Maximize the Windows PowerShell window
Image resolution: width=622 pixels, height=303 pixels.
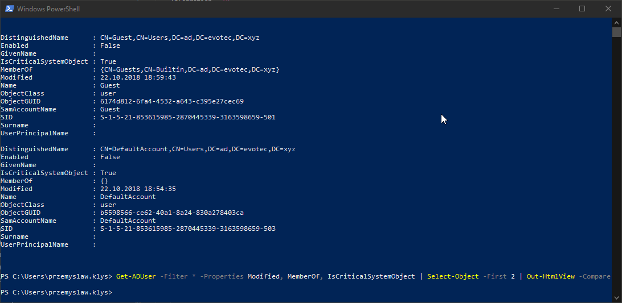point(582,9)
